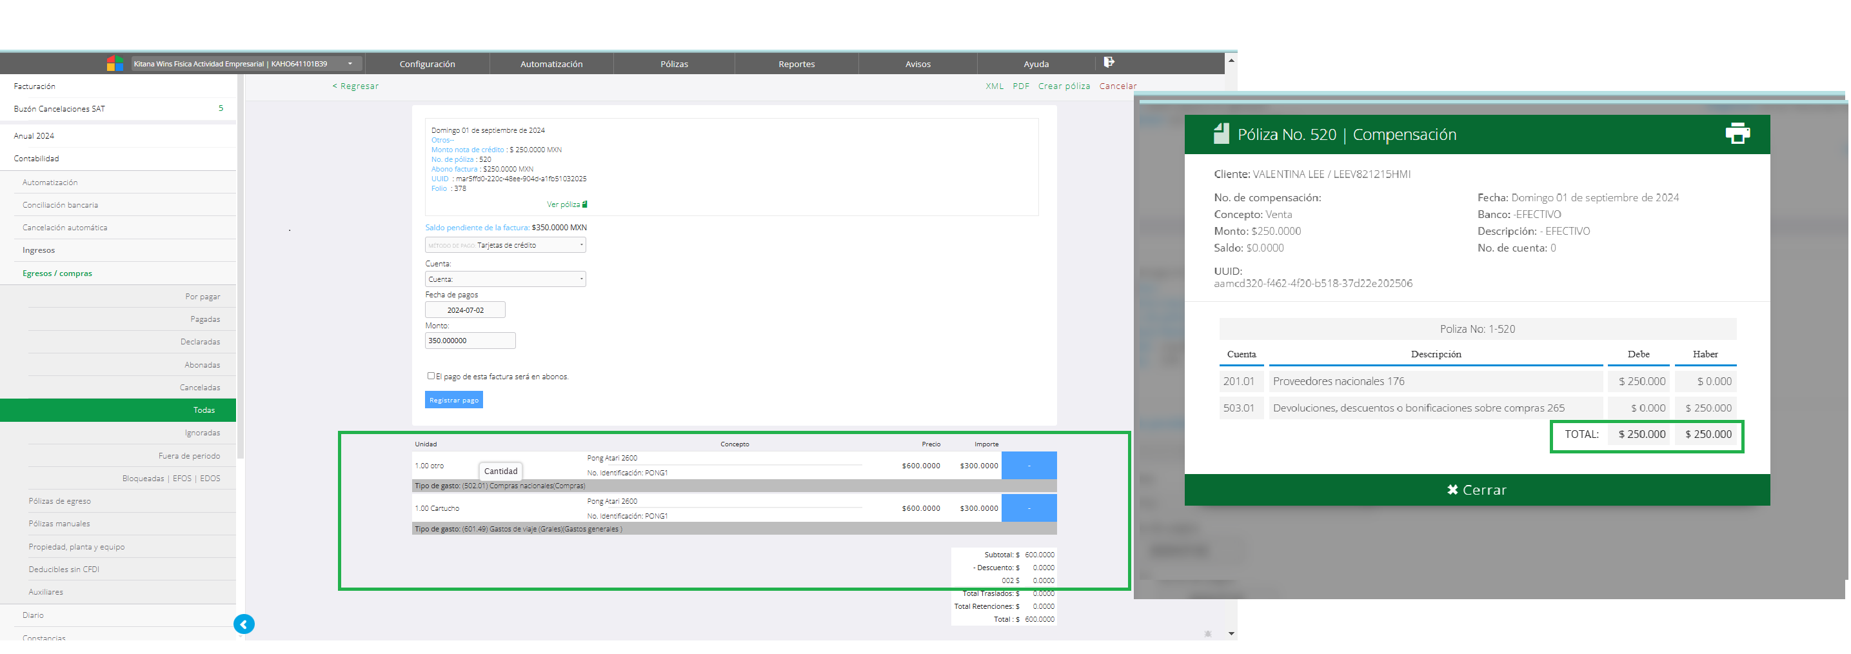Click the printer icon in Póliza header
Image resolution: width=1851 pixels, height=654 pixels.
pos(1737,134)
